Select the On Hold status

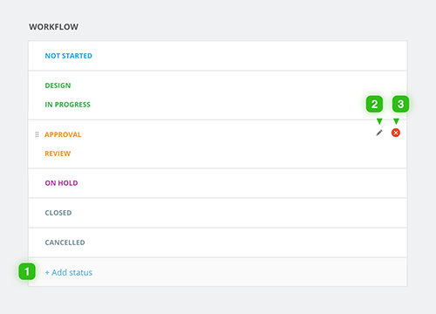(61, 183)
